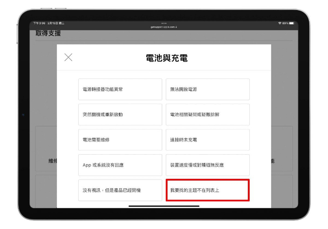Tap the home indicator bar at bottom
The image size is (328, 229).
point(164,206)
